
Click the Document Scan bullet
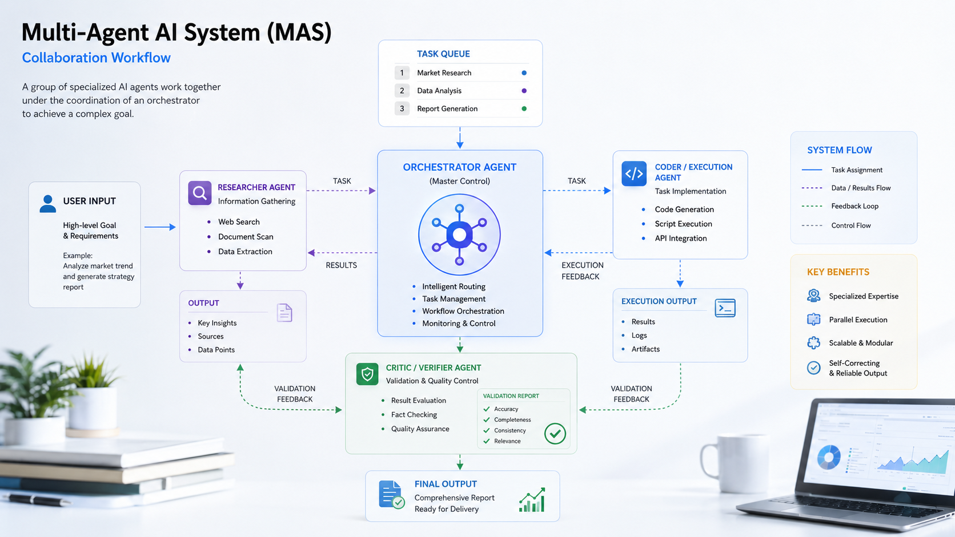click(x=240, y=237)
